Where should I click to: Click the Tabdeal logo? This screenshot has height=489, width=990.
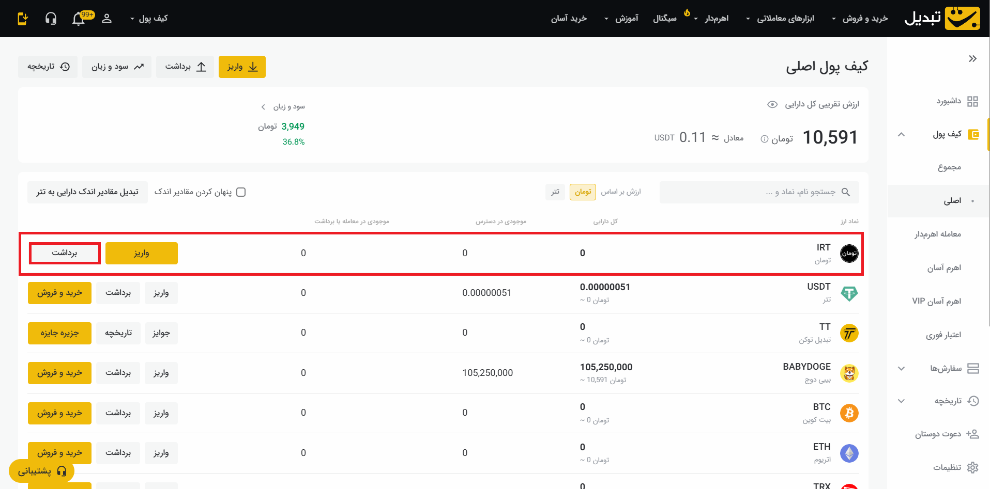[942, 18]
